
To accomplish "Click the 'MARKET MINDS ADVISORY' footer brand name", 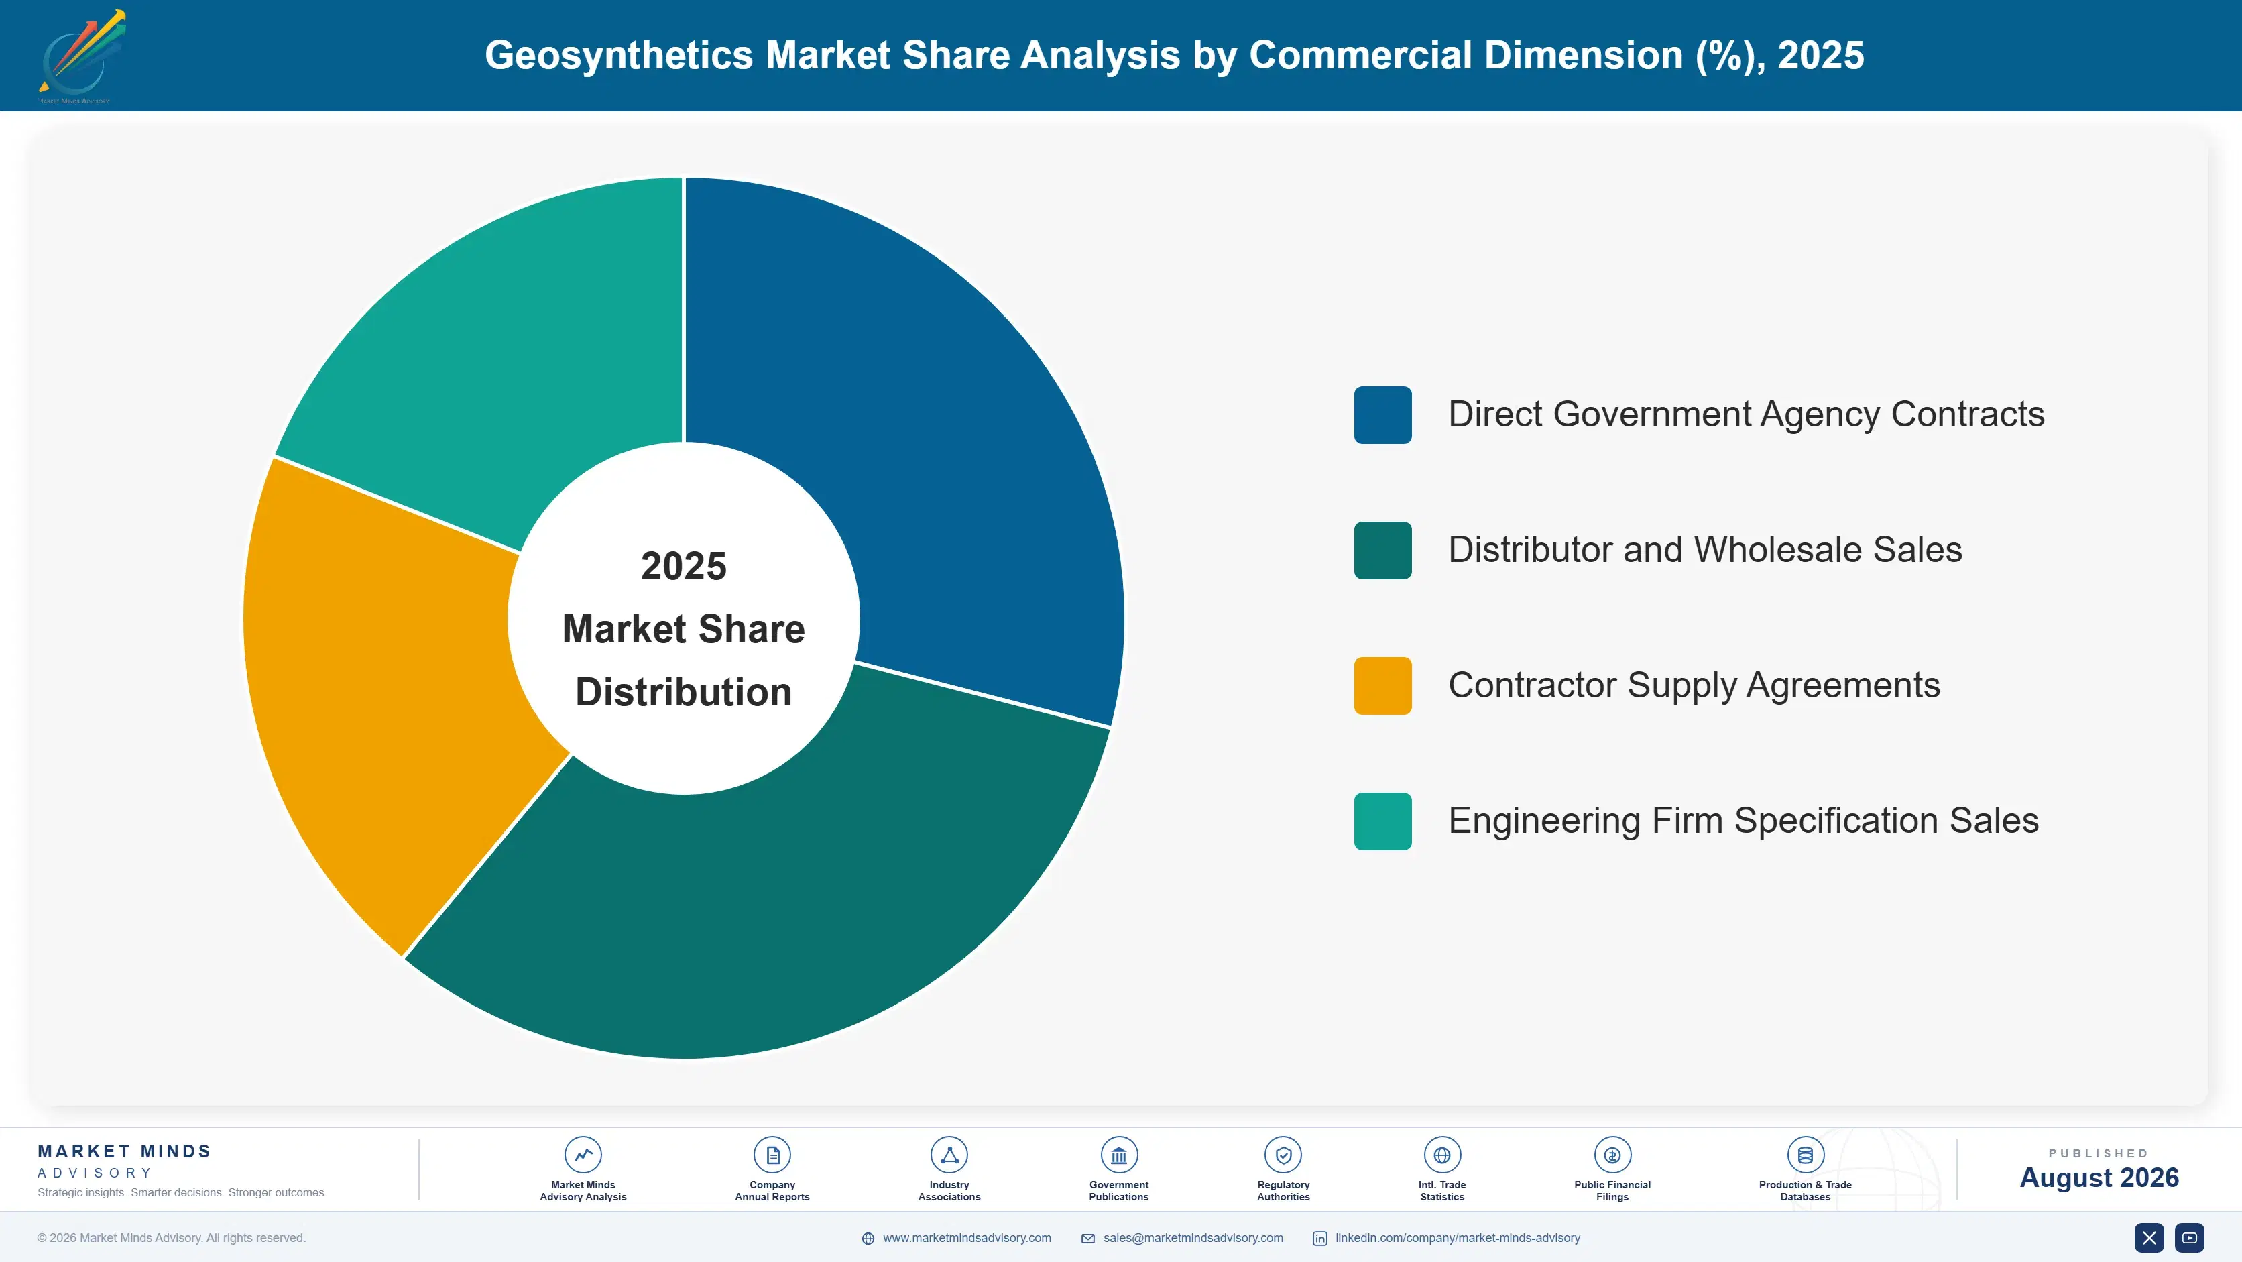I will pyautogui.click(x=123, y=1161).
